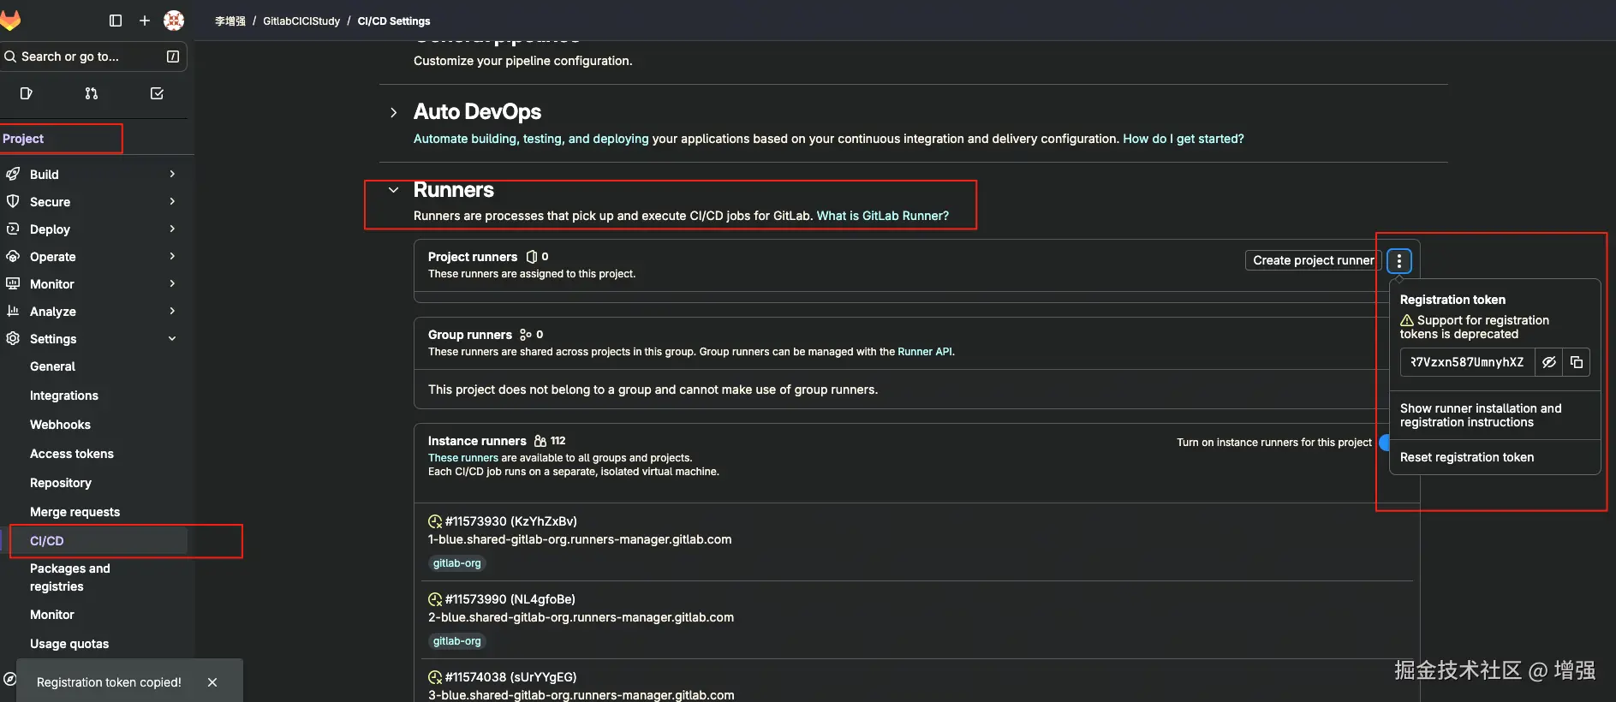Copy the registration token with copy icon
1616x702 pixels.
[1577, 362]
